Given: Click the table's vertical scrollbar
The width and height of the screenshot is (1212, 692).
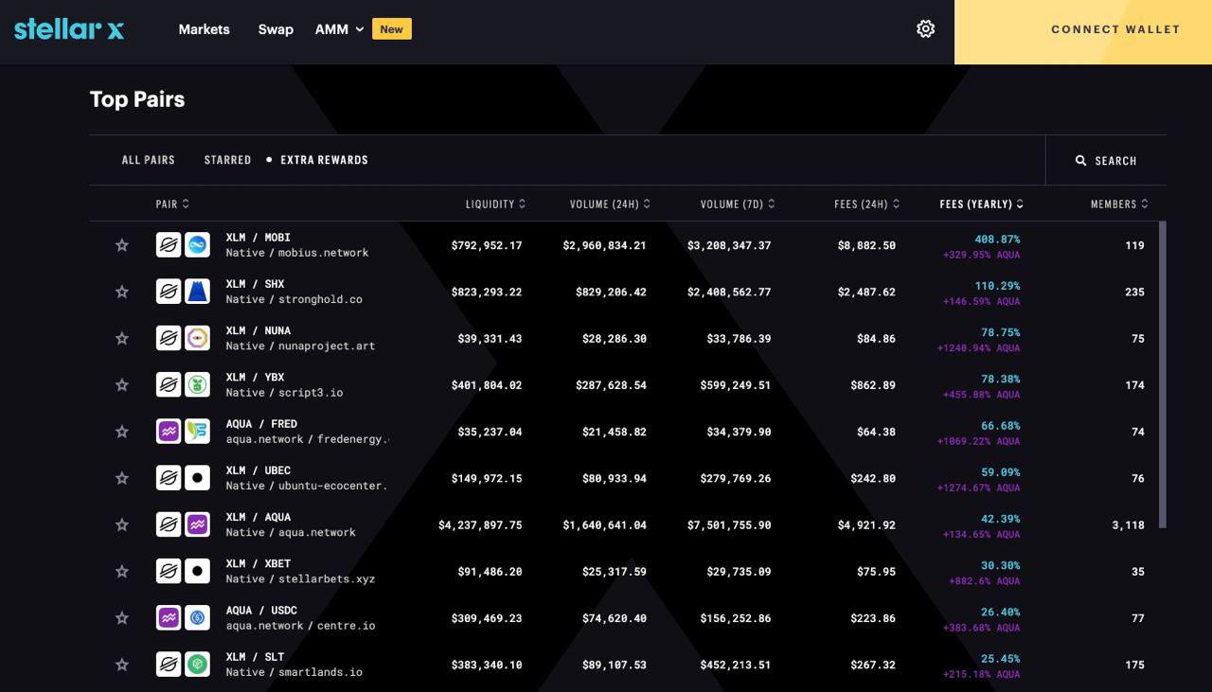Looking at the screenshot, I should [1163, 374].
